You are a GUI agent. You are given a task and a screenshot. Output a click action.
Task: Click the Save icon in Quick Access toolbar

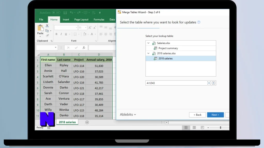(65, 13)
